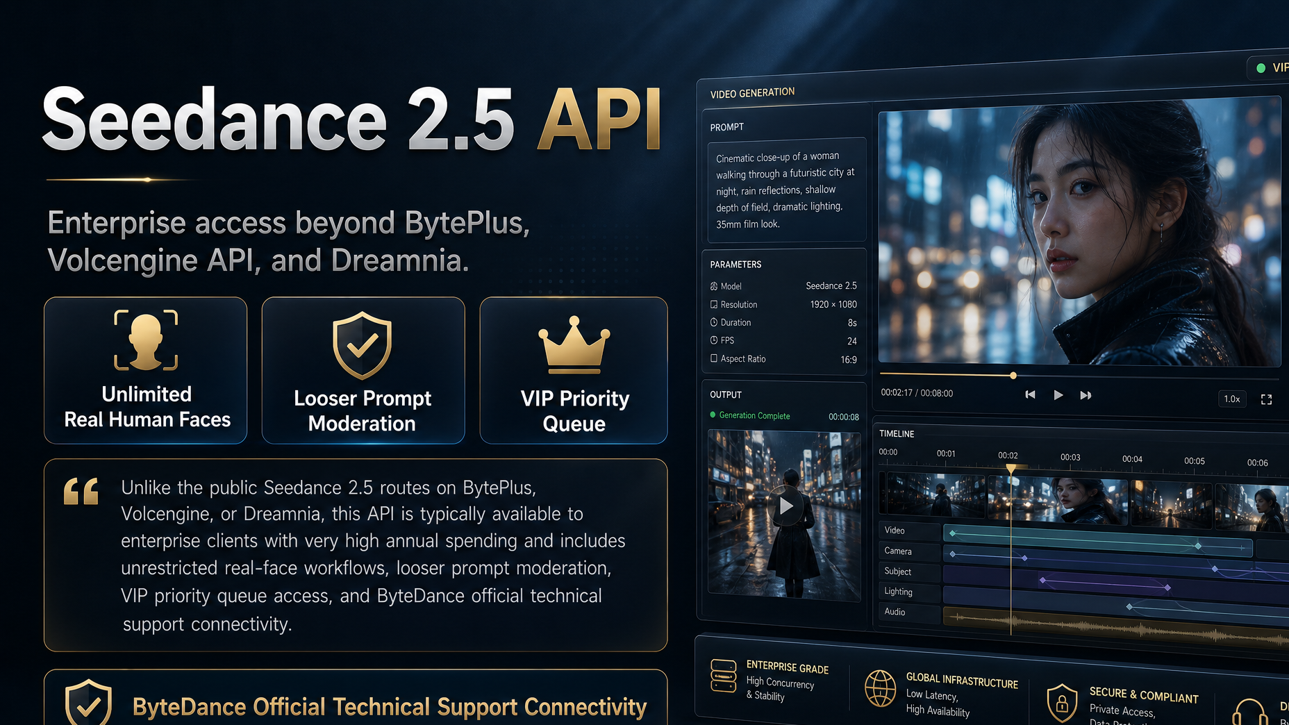Screen dimensions: 1289x725
Task: Click the crown icon for VIP Priority Queue
Action: tap(574, 344)
